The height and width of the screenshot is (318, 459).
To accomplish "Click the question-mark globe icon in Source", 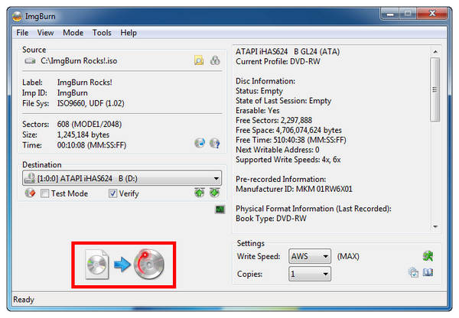I will click(215, 143).
